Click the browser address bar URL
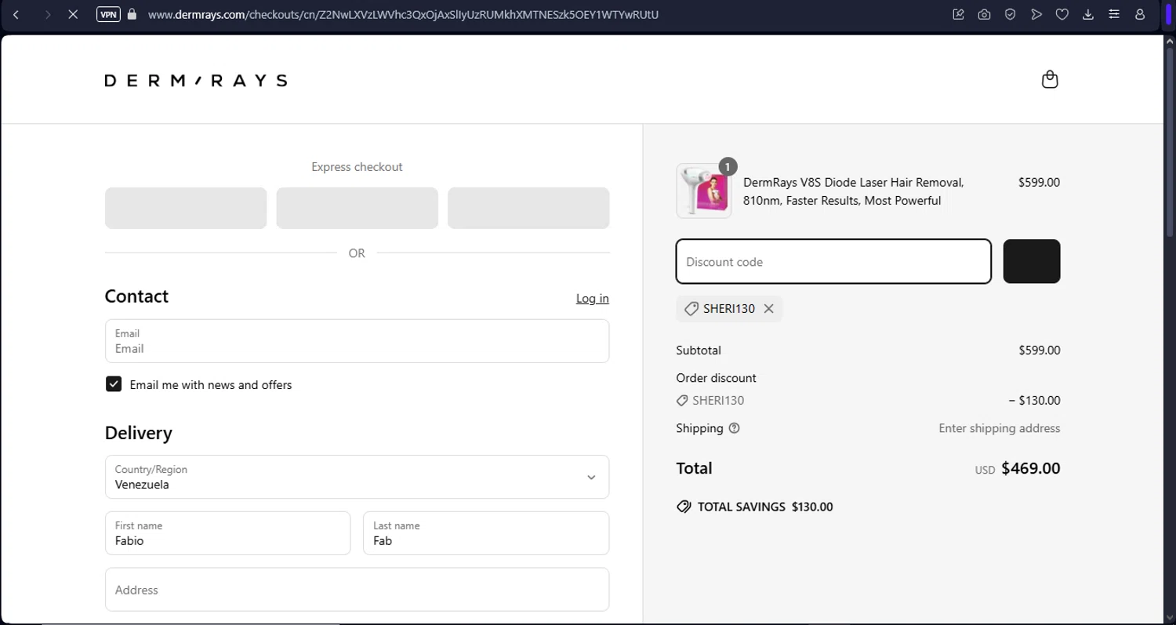The height and width of the screenshot is (625, 1176). click(x=403, y=14)
